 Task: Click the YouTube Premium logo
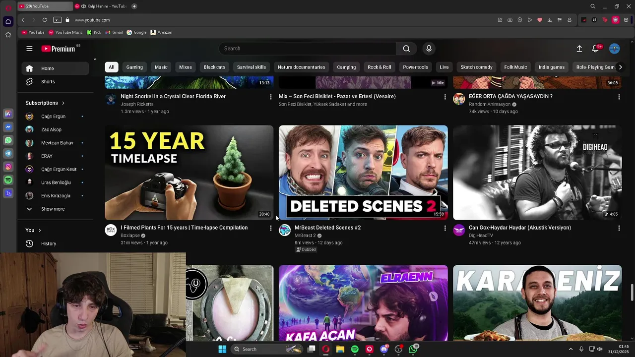pos(58,49)
